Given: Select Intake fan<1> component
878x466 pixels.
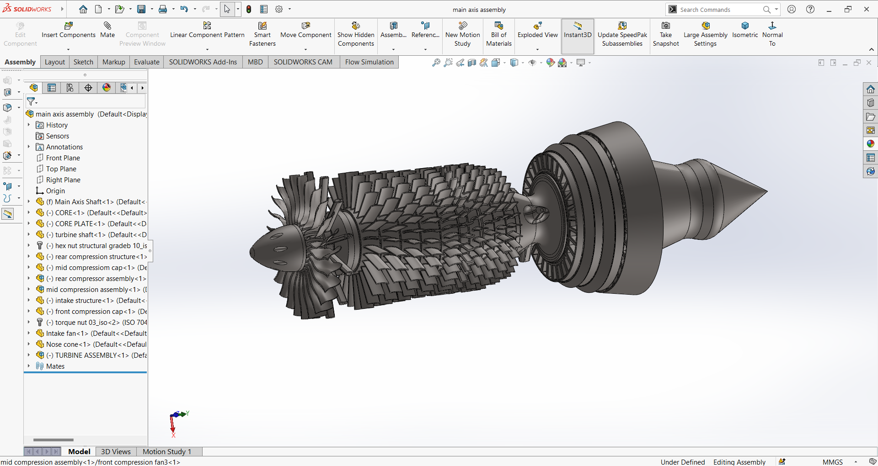Looking at the screenshot, I should point(91,333).
